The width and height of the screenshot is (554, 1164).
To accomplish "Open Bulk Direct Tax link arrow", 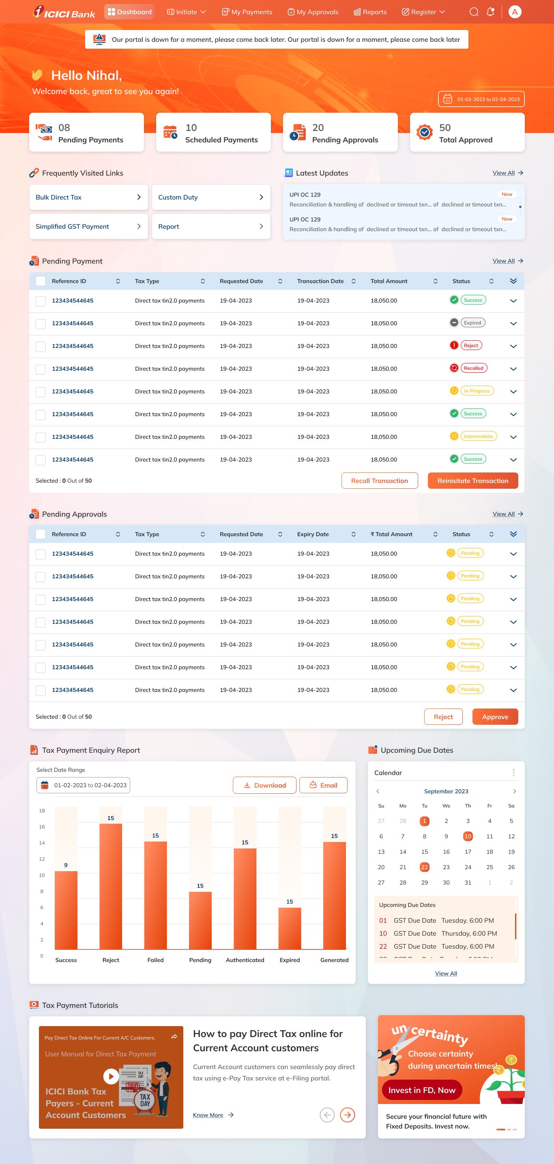I will click(x=139, y=197).
